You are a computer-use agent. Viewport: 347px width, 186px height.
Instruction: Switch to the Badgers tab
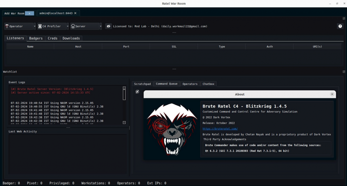[x=36, y=39]
